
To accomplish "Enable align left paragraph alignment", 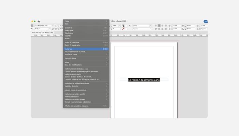I will [x=156, y=26].
